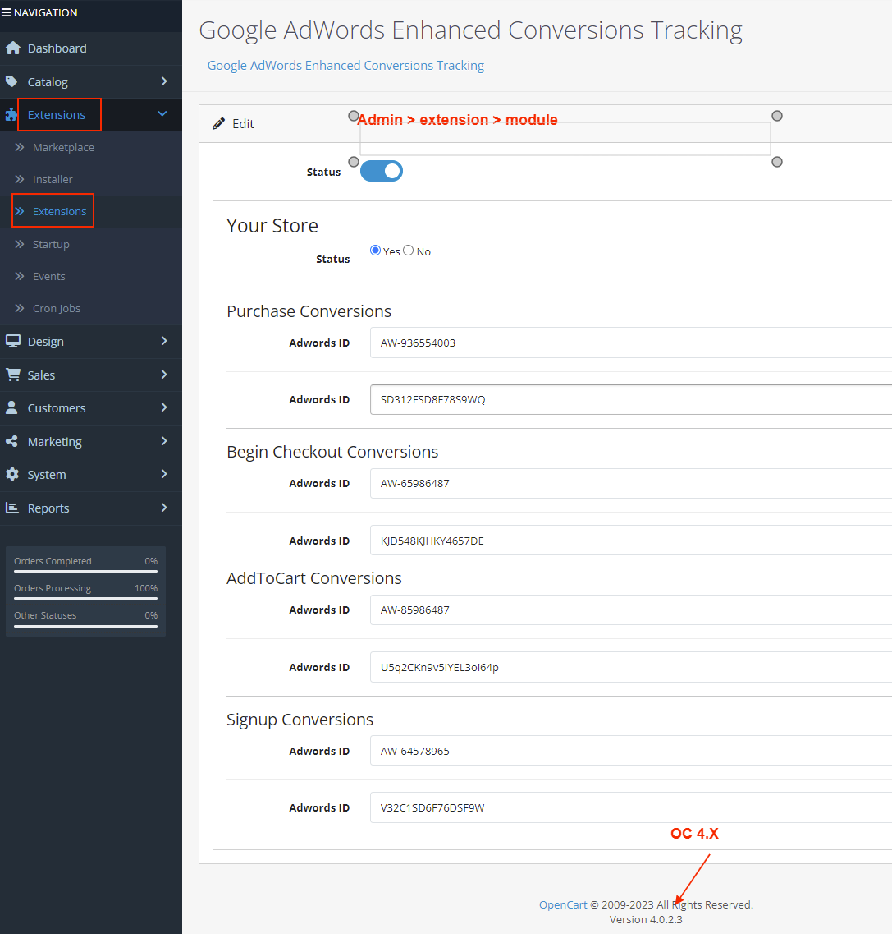The image size is (892, 934).
Task: Open the OpenCart footer link
Action: (x=563, y=904)
